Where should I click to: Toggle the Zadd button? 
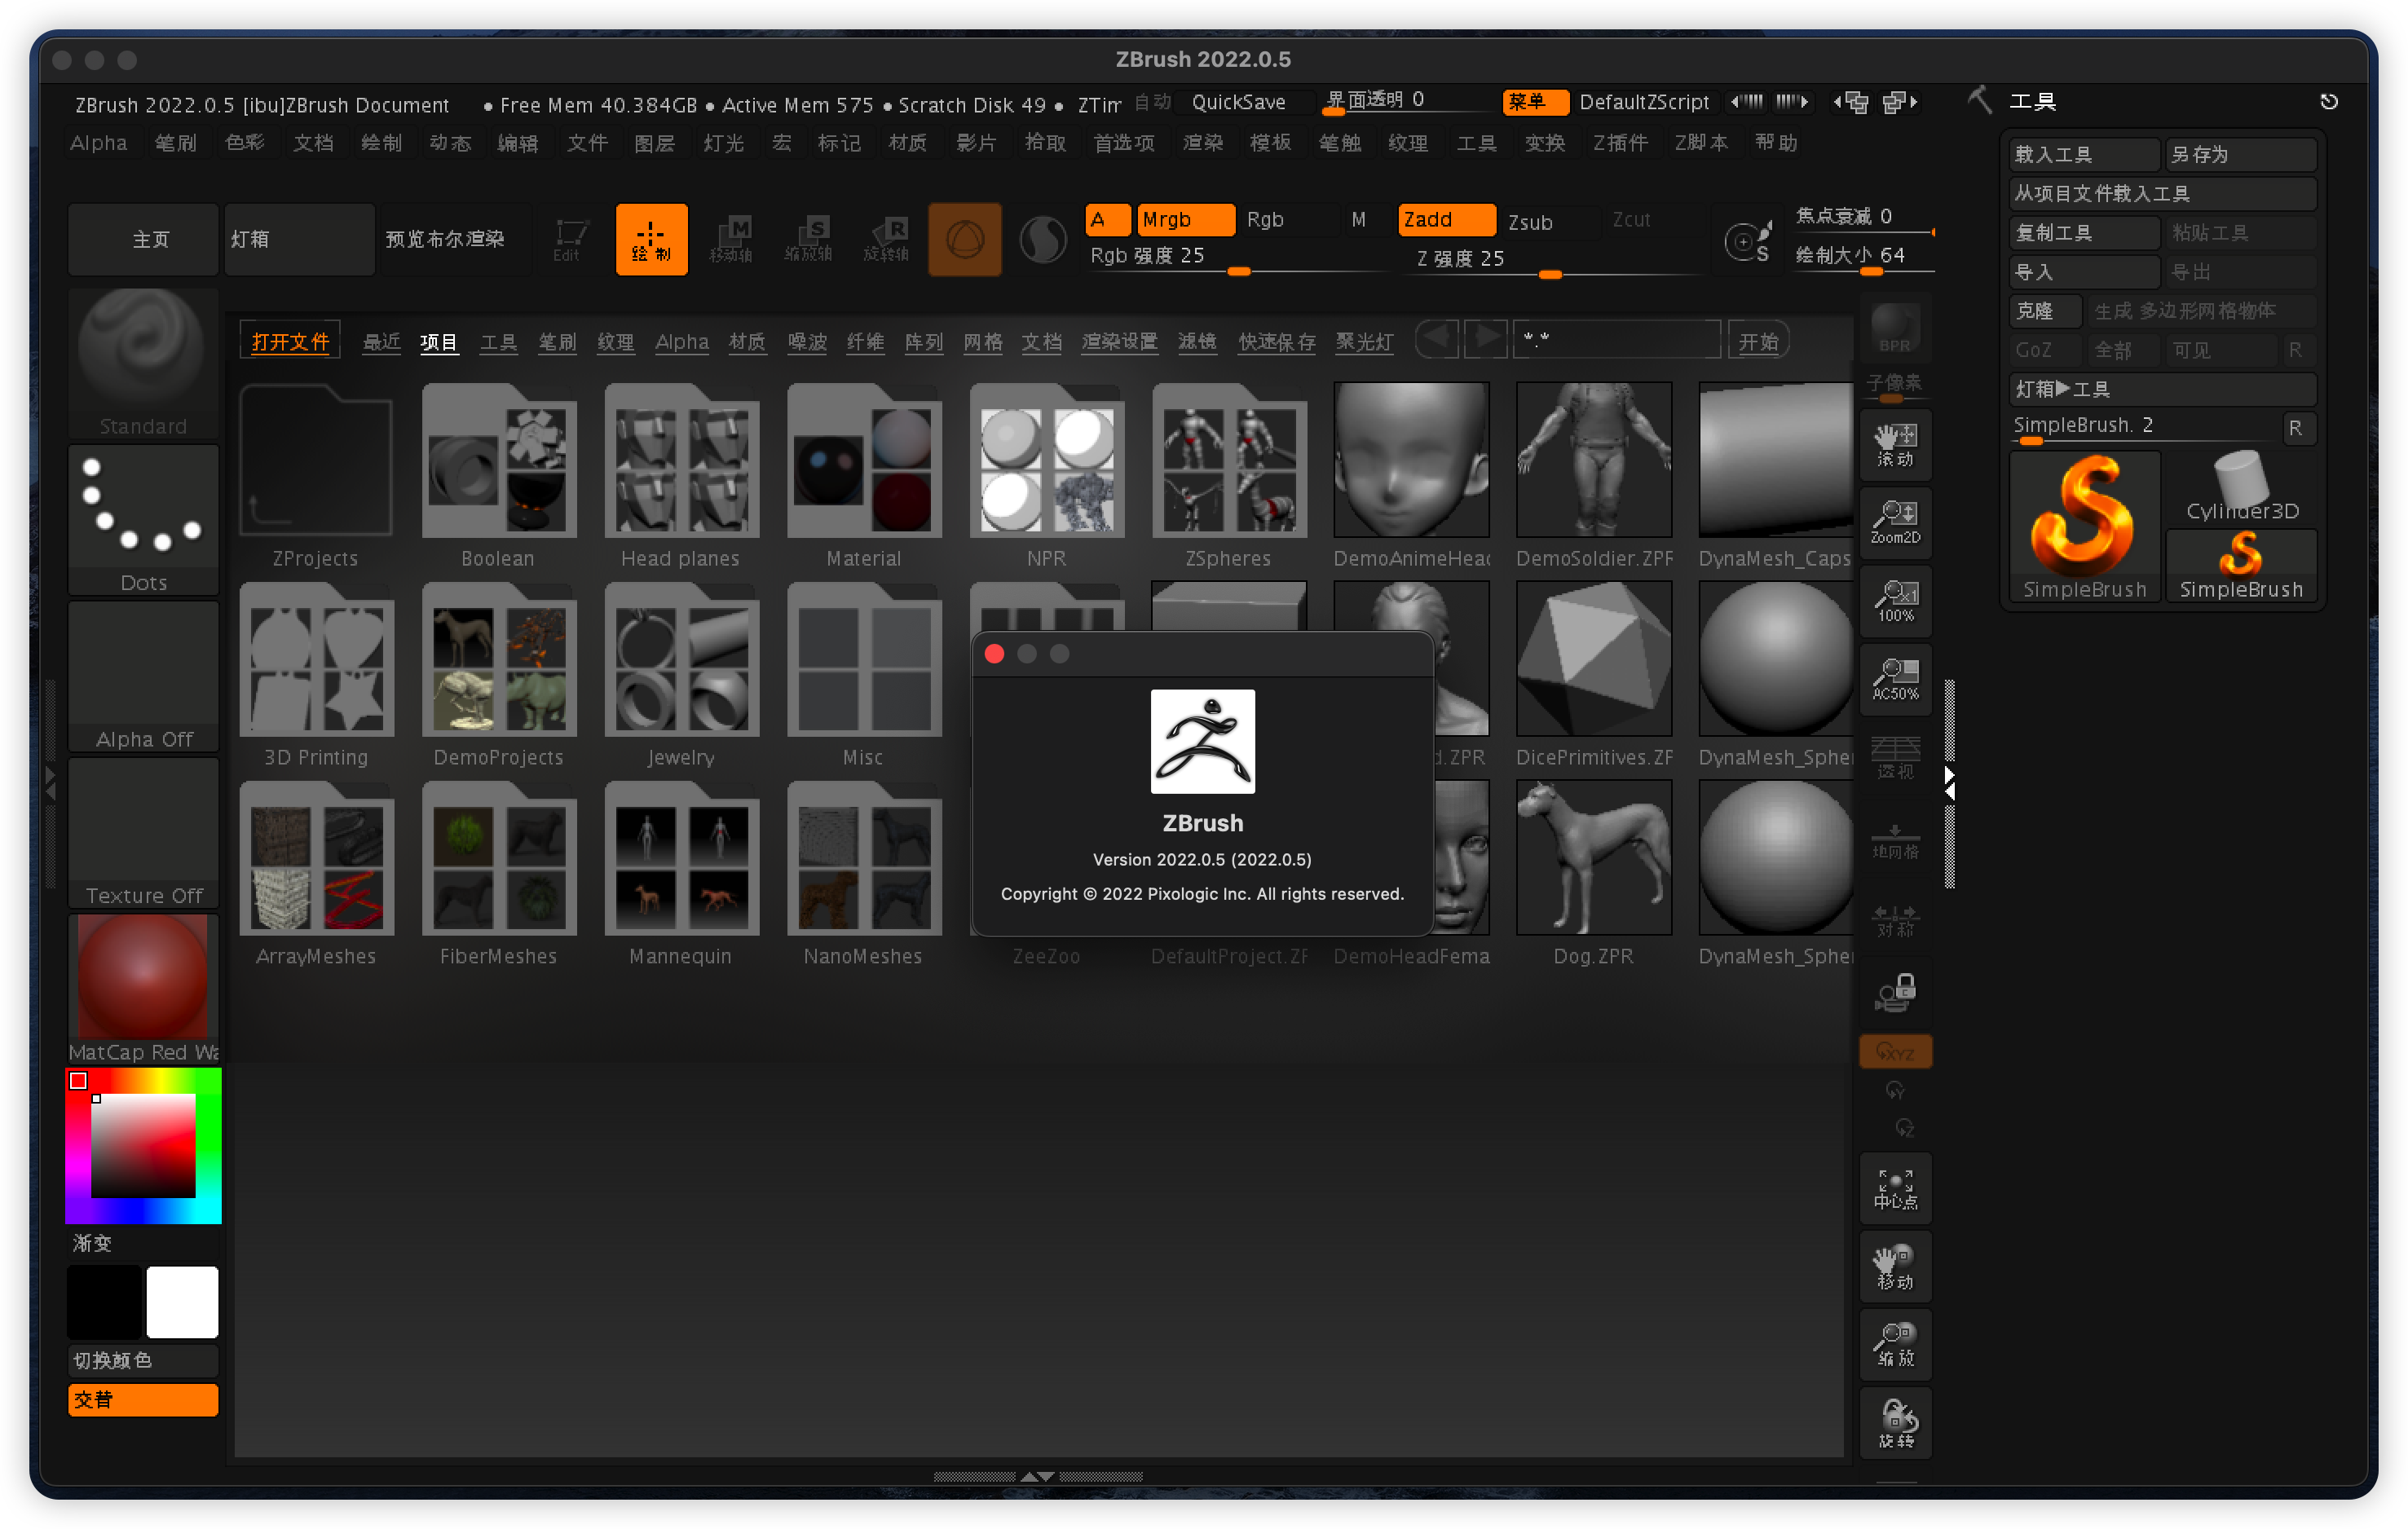click(x=1446, y=220)
